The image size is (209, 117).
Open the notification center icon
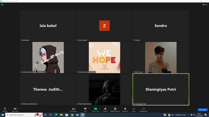click(x=205, y=115)
